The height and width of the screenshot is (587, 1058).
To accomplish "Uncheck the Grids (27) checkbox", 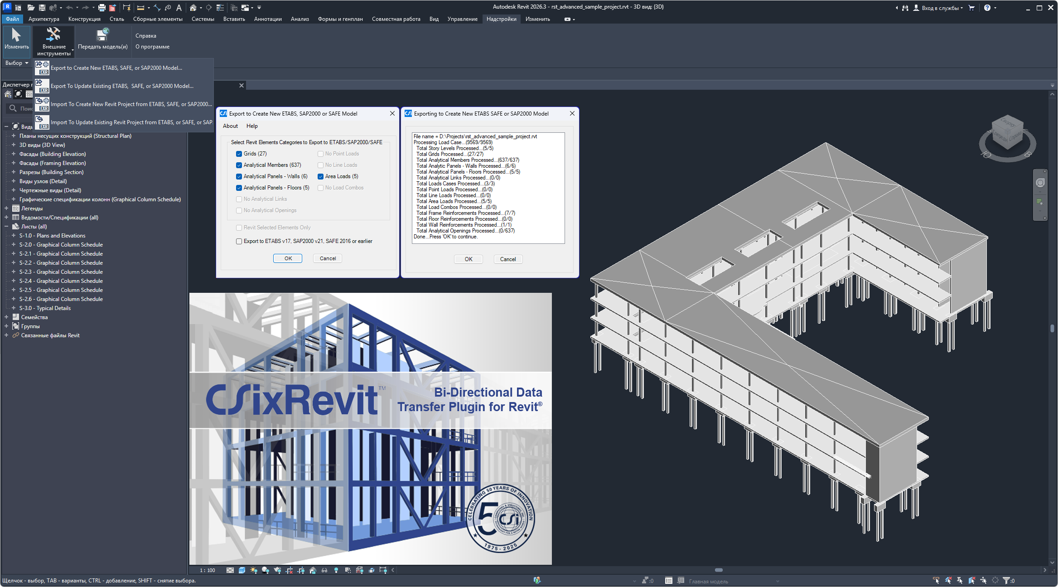I will [x=239, y=154].
